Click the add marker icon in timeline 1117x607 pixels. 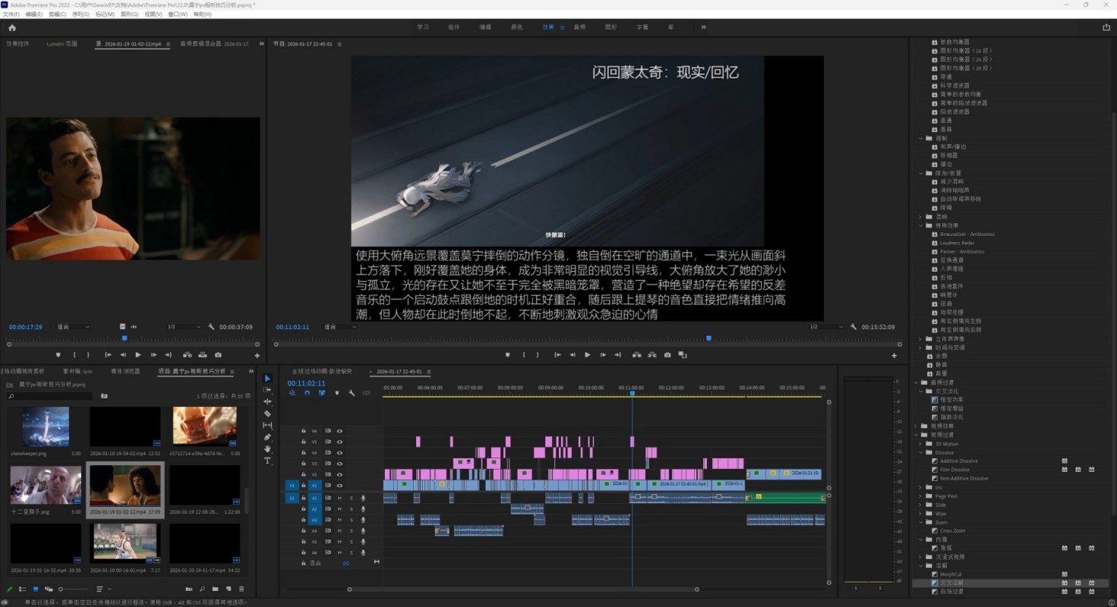(x=337, y=393)
